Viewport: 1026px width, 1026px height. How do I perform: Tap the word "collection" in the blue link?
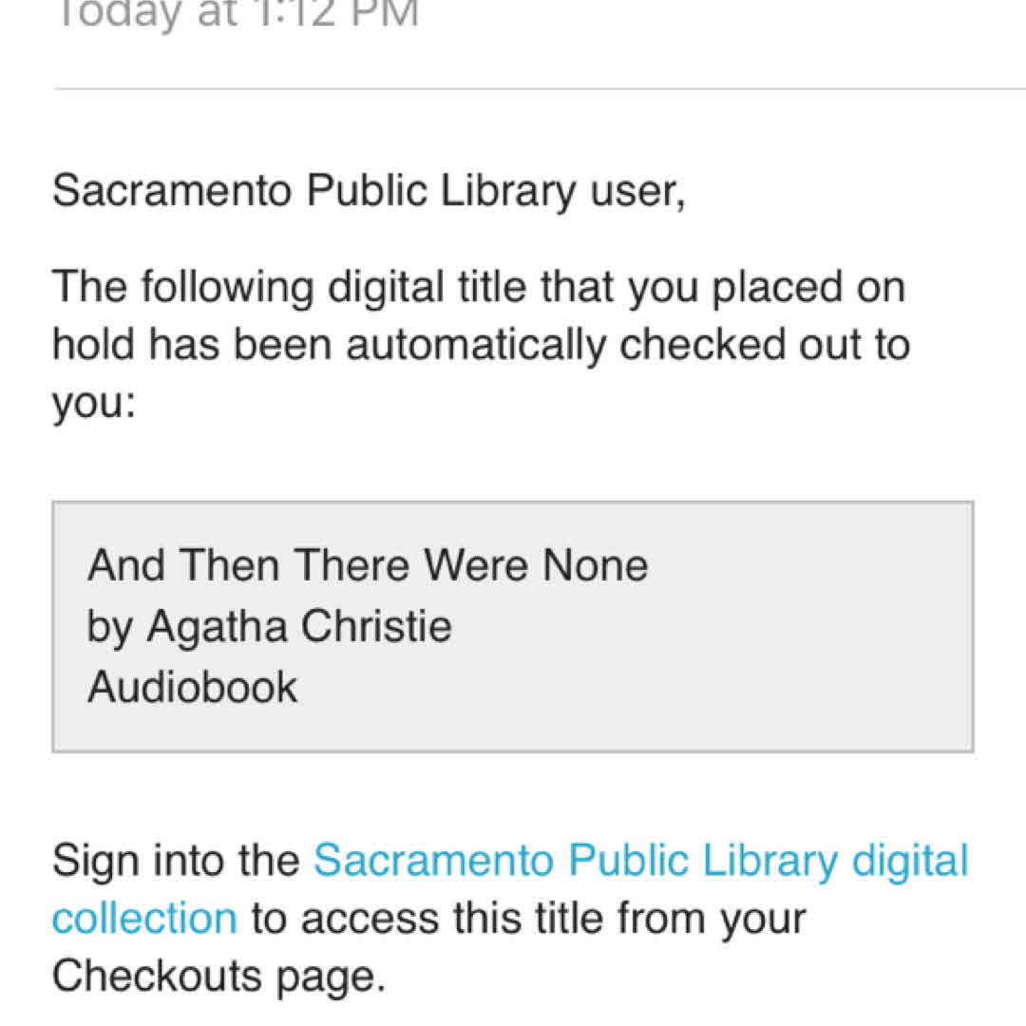[x=144, y=919]
